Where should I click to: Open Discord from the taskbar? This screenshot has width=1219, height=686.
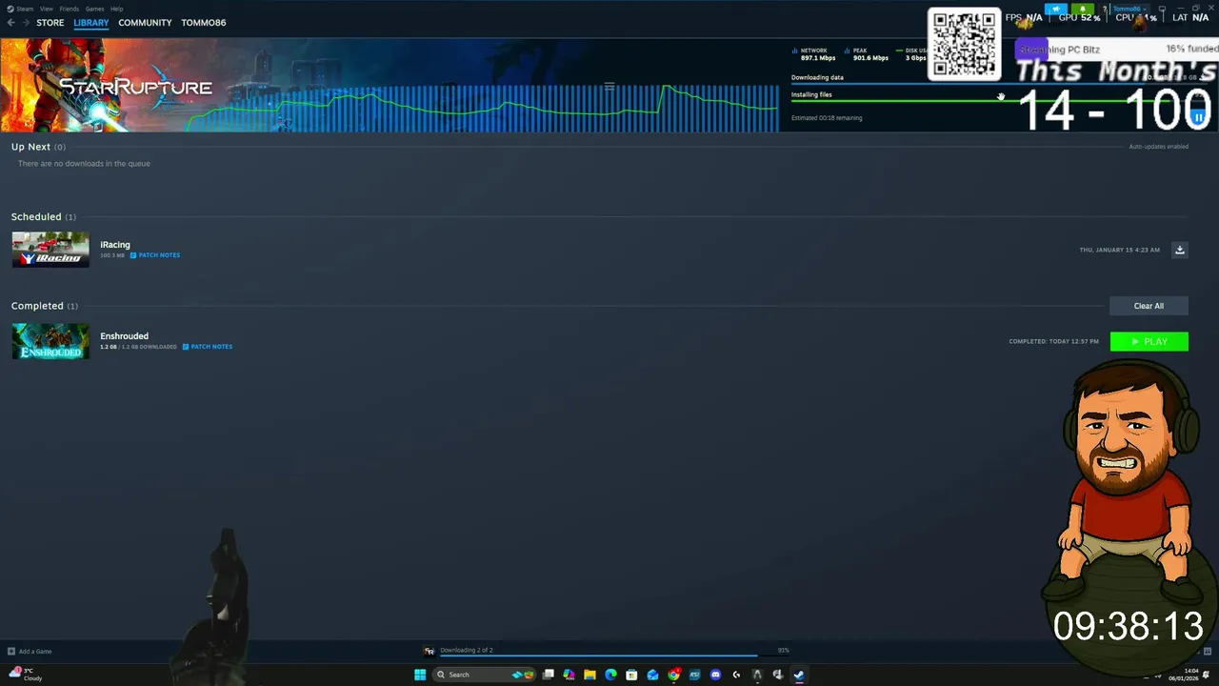(715, 675)
